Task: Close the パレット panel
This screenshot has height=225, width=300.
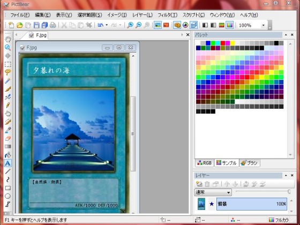Action: point(292,35)
